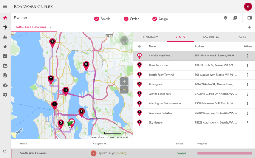
Task: Zoom out on the map
Action: click(124, 90)
